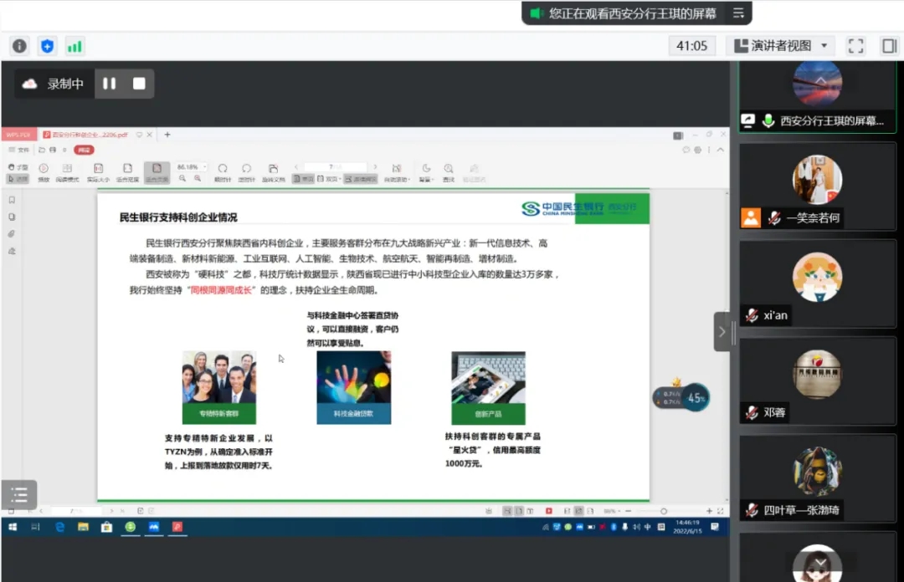Screen dimensions: 904x582
Task: Show previous participants with up arrow
Action: click(820, 79)
